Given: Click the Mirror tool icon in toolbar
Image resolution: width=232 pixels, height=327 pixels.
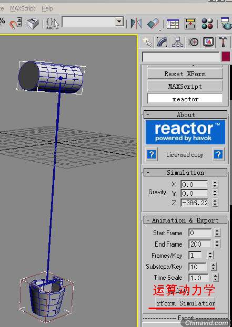Looking at the screenshot, I should point(136,23).
